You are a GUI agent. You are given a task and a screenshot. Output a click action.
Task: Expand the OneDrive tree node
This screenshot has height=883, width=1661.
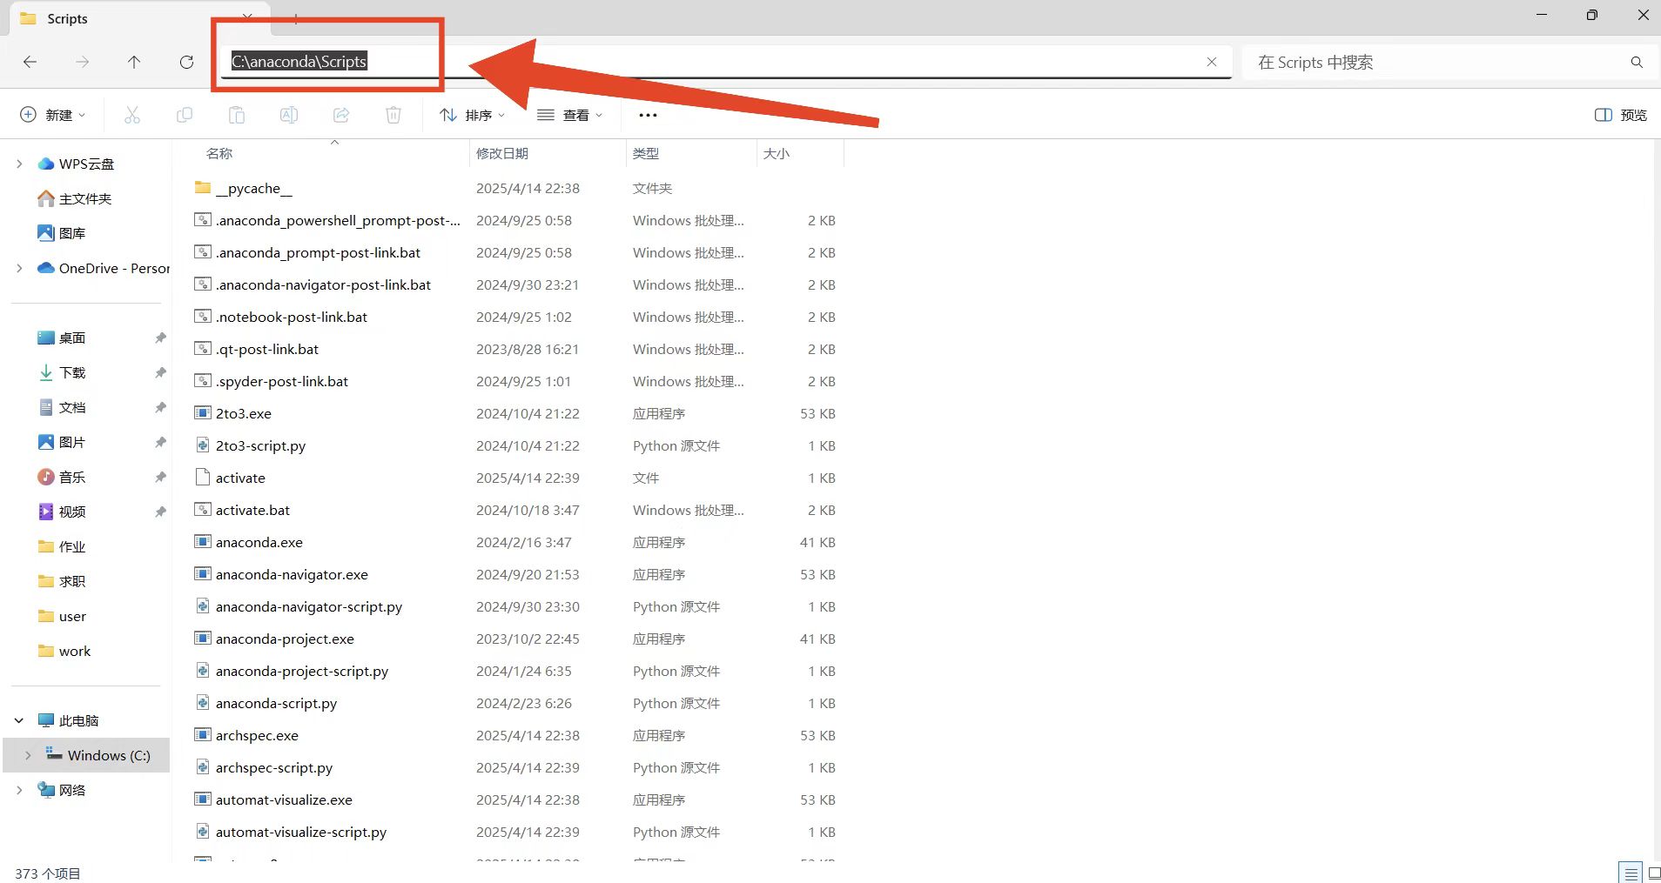[x=19, y=268]
